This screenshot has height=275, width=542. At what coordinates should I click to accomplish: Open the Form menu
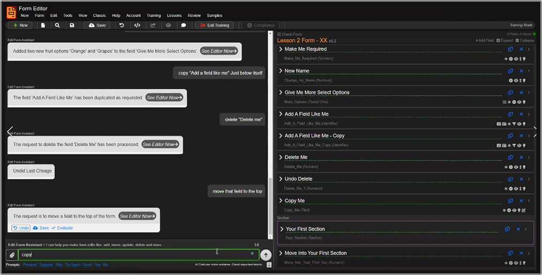coord(40,15)
